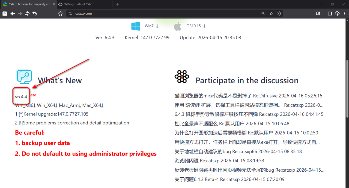Click the undo closed tab arrow
Viewport: 349px width, 188px height.
pos(34,13)
